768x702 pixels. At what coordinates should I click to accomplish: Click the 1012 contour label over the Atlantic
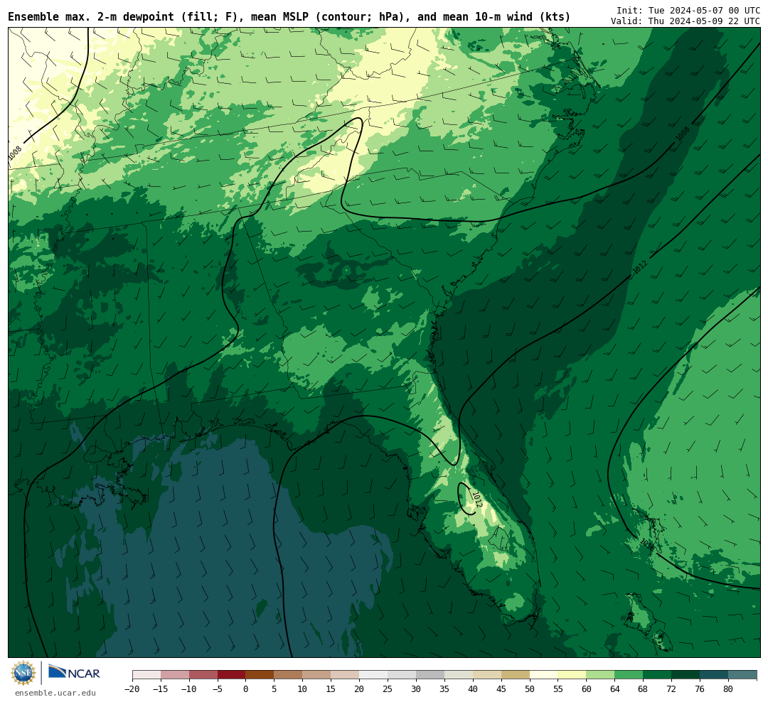tap(640, 266)
